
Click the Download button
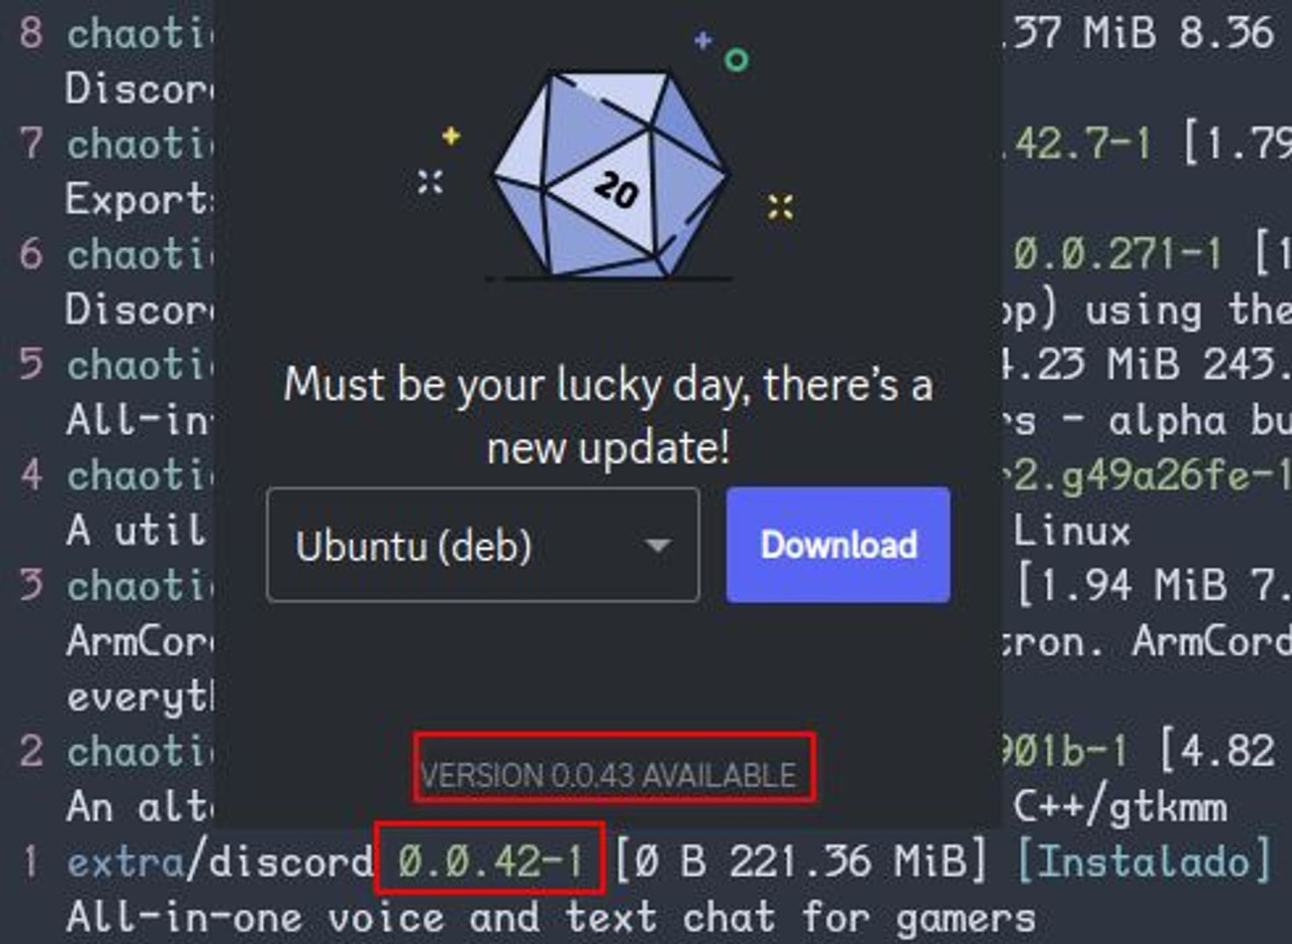click(838, 545)
